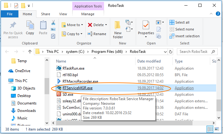The width and height of the screenshot is (223, 134).
Task: Click Pin to Quick access icon
Action: point(13,25)
